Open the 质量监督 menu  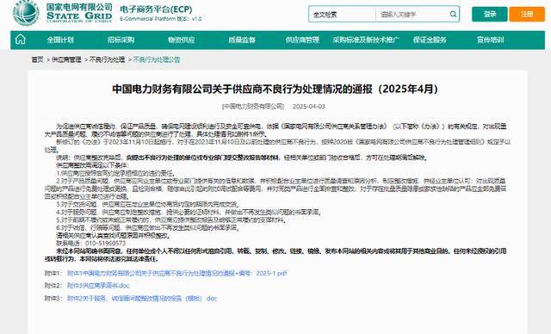point(242,40)
